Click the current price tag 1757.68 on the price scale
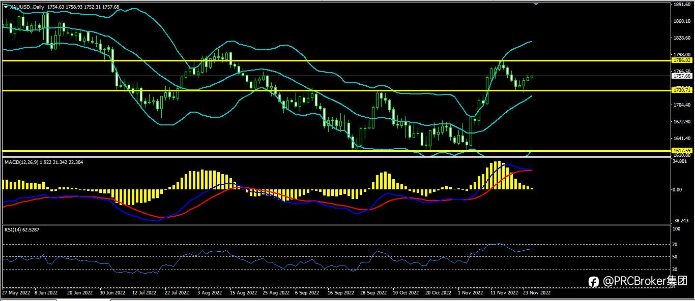695x301 pixels. (x=681, y=76)
